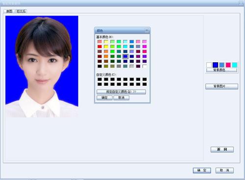
Task: Confirm color dialog with its 确定 button
Action: click(104, 98)
